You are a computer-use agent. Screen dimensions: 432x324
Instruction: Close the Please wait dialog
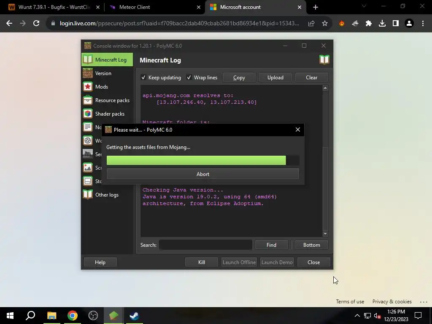[298, 130]
